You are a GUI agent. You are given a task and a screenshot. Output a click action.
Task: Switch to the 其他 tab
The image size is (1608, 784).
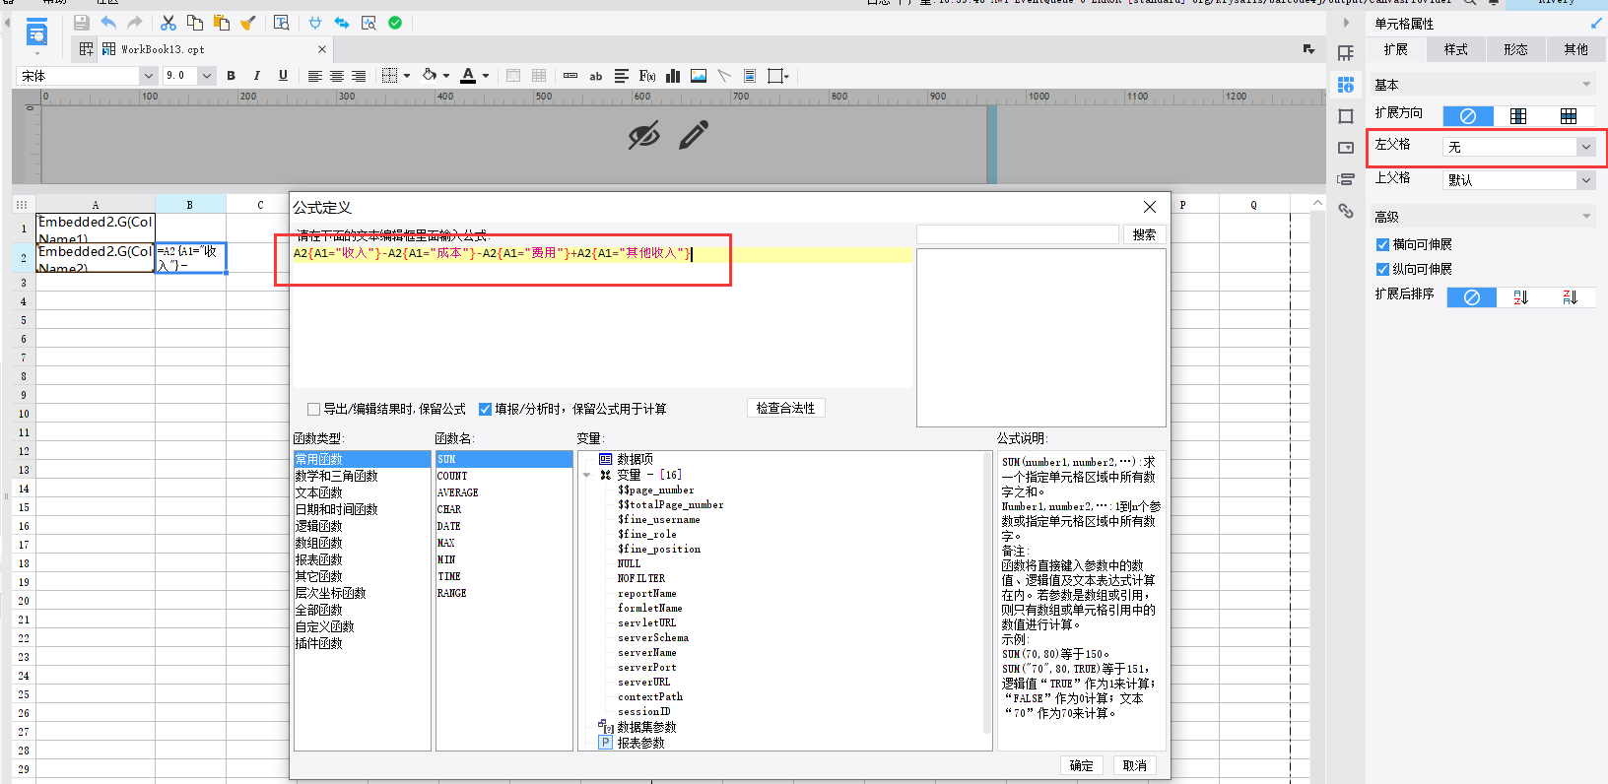[1575, 49]
